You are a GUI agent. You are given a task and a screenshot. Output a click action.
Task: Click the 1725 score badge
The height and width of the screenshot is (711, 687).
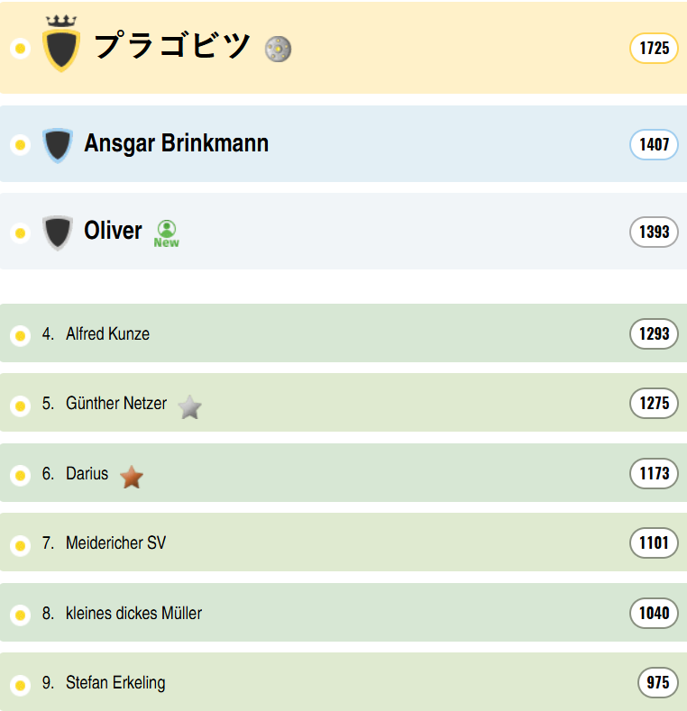click(654, 48)
